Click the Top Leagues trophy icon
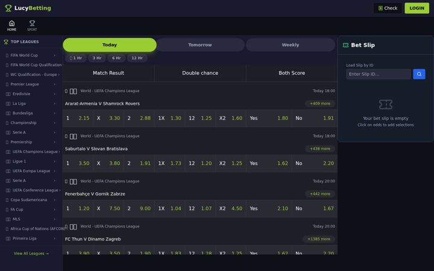434x271 pixels. point(6,42)
